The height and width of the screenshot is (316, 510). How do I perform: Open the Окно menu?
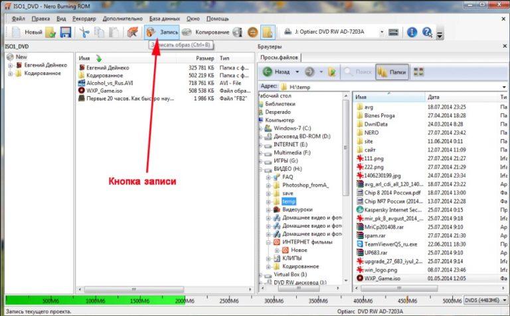click(x=193, y=19)
